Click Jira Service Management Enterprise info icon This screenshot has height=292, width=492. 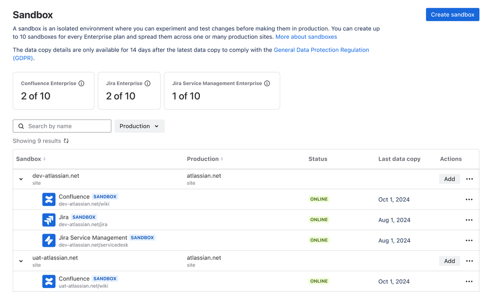tap(267, 84)
